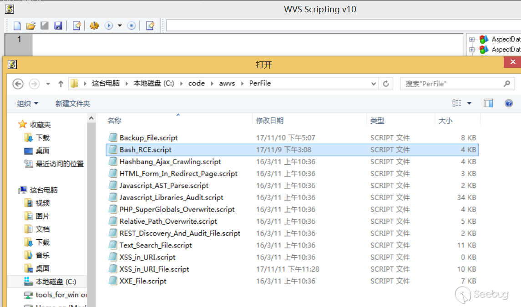Expand the second AspectDat tree node
521x307 pixels.
472,50
